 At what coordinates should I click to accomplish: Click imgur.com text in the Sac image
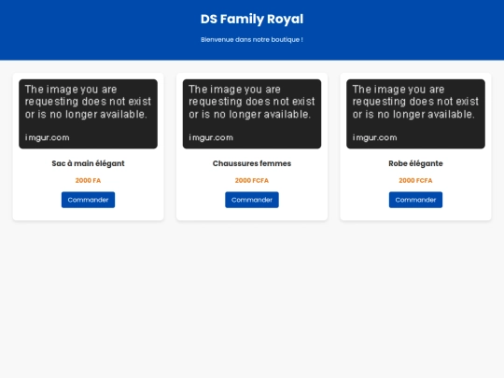click(x=48, y=137)
